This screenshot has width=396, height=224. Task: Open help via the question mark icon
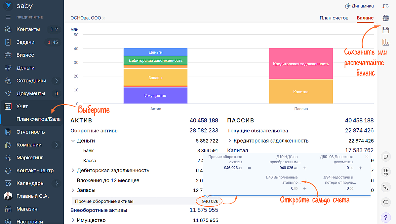tap(385, 217)
